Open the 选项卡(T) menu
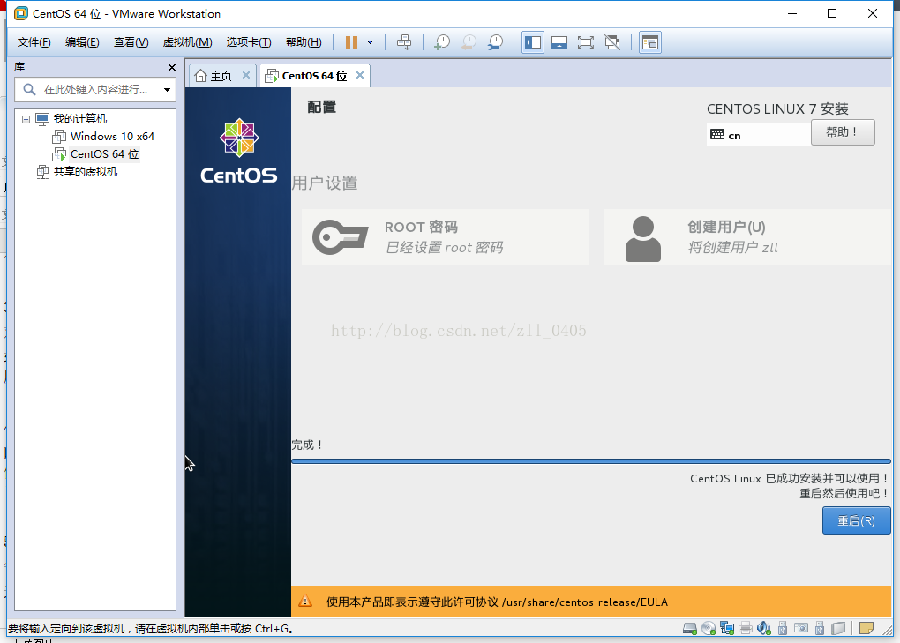Image resolution: width=900 pixels, height=643 pixels. click(249, 41)
